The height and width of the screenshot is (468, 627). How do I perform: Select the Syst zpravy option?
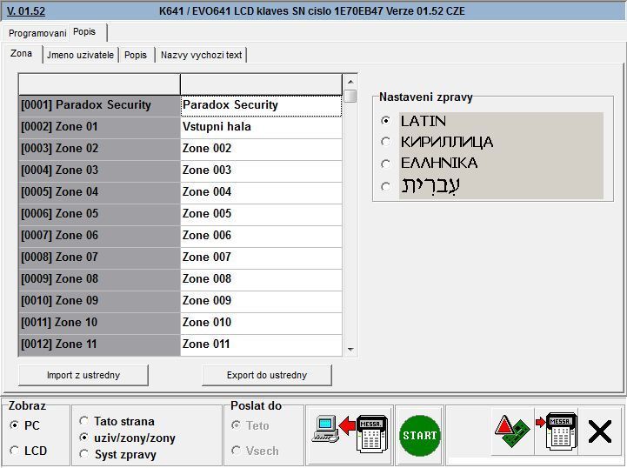pos(84,453)
